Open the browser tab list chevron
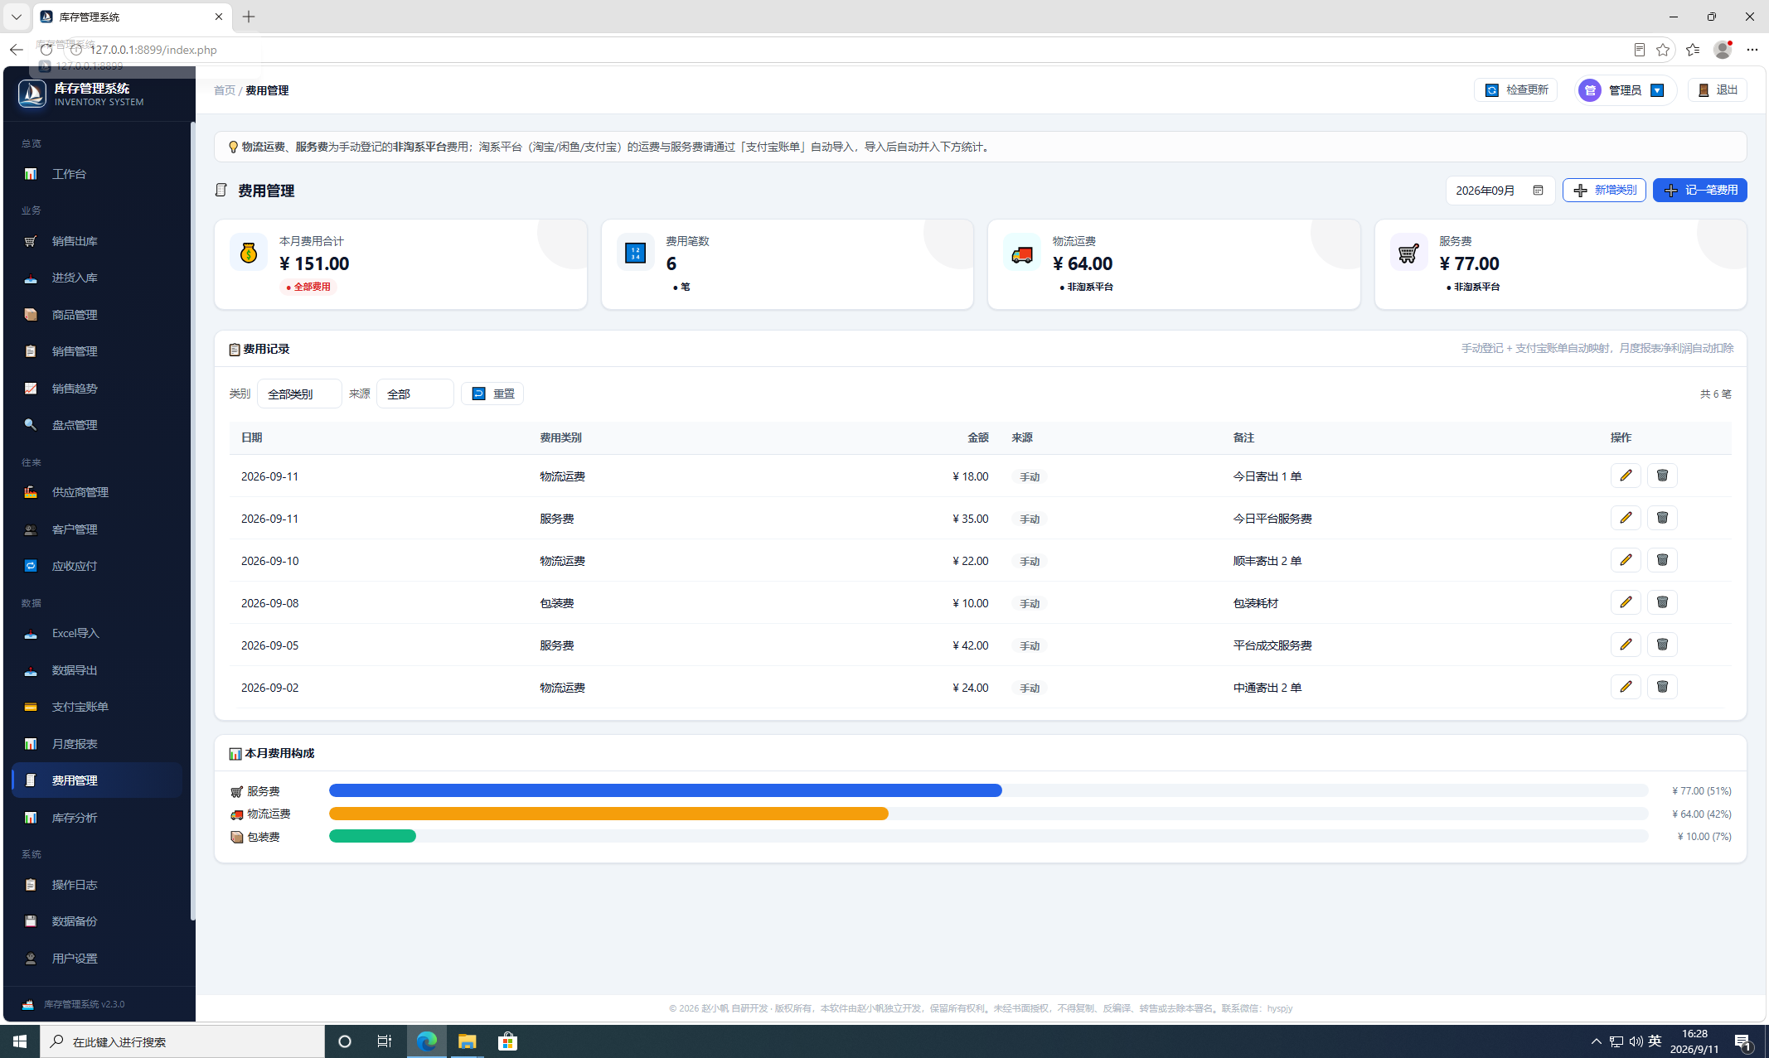The width and height of the screenshot is (1769, 1058). (x=16, y=17)
